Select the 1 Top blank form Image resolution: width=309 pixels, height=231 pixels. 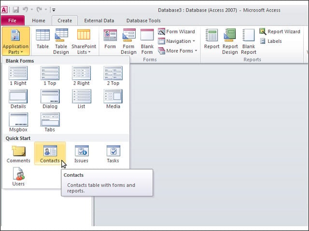(50, 76)
